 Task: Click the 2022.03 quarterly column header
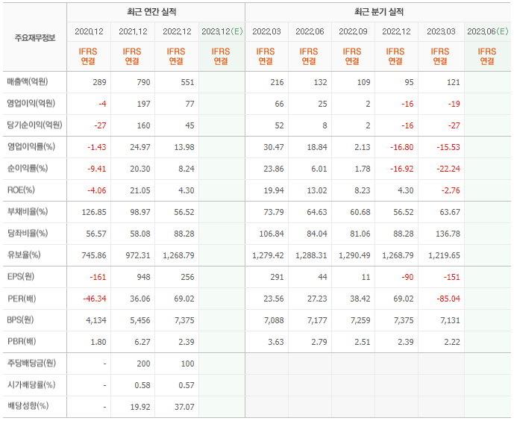coord(266,31)
